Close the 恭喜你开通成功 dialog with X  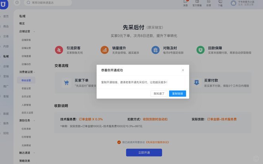(183, 70)
